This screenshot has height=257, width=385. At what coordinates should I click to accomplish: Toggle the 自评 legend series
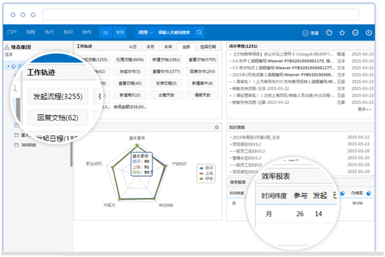[206, 168]
